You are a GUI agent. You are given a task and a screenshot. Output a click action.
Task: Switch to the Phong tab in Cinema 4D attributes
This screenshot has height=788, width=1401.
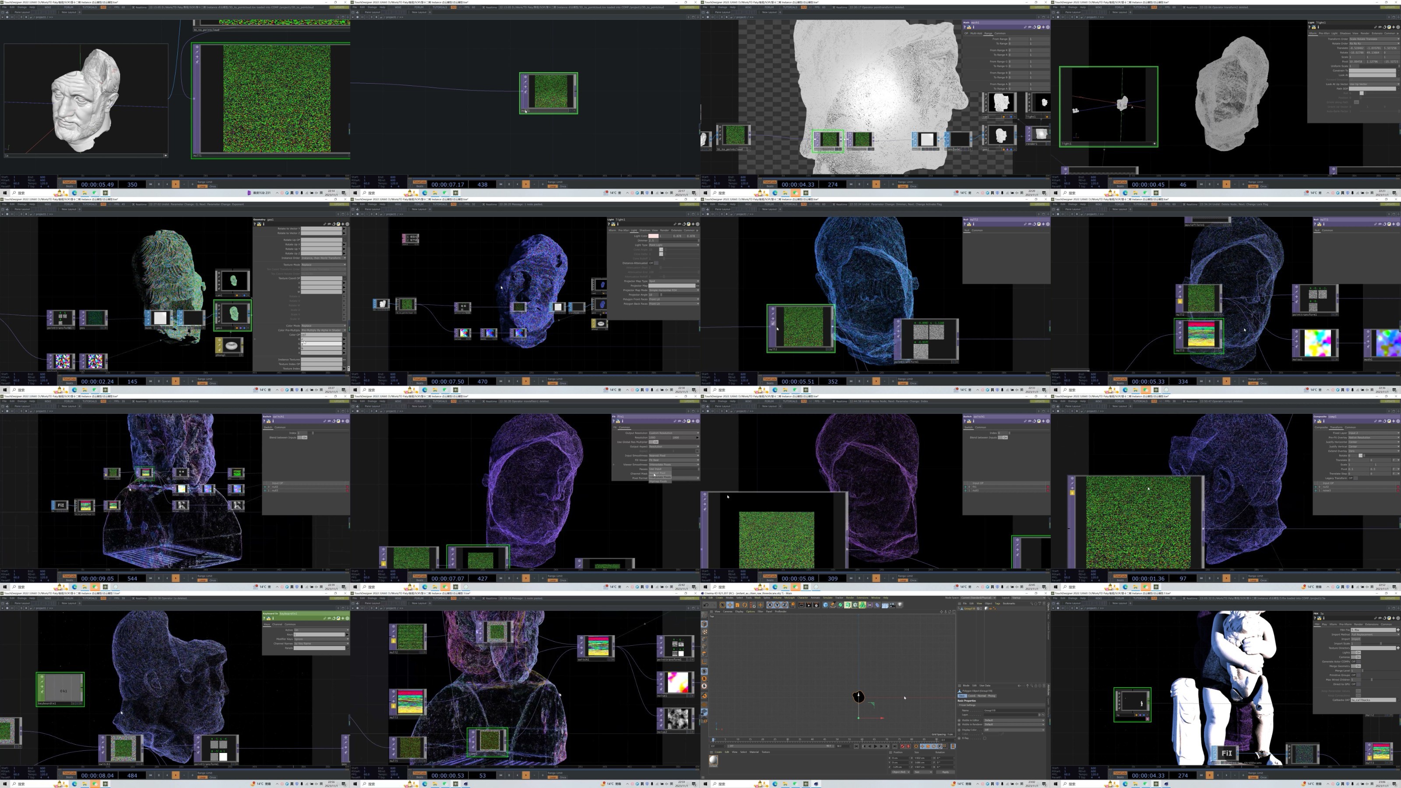pyautogui.click(x=992, y=696)
